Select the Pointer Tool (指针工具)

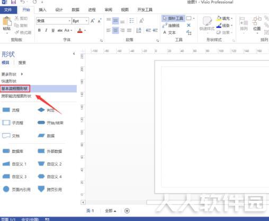coord(173,19)
